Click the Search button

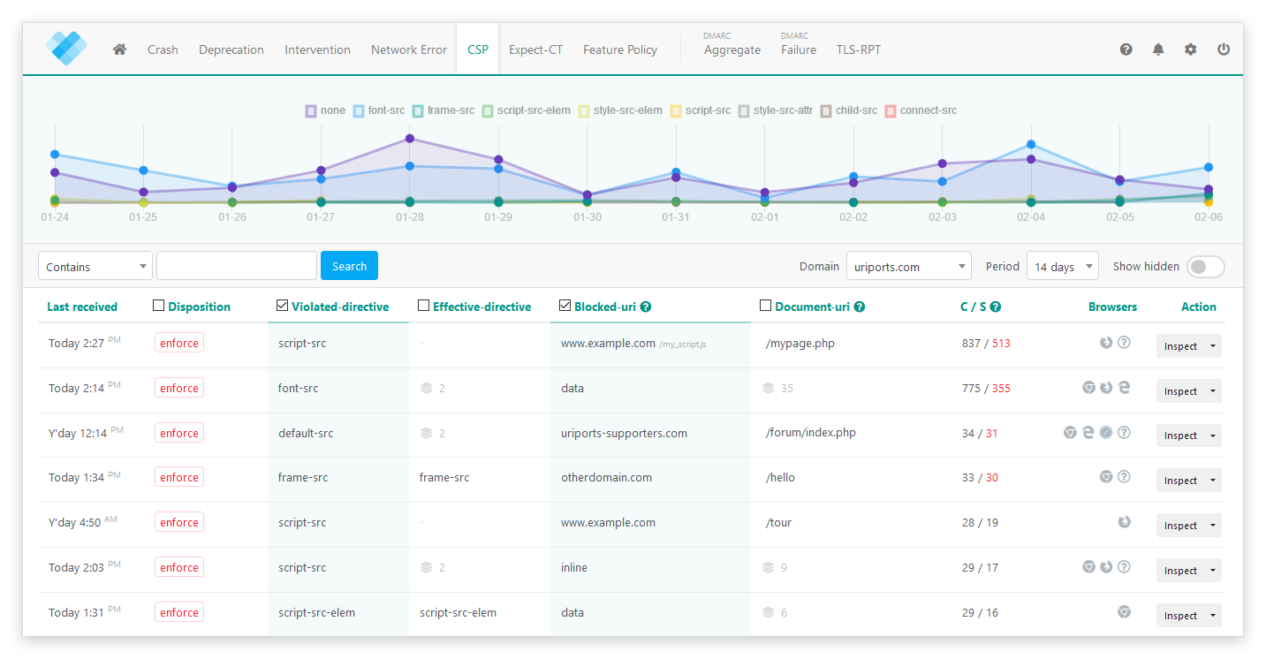(x=349, y=265)
